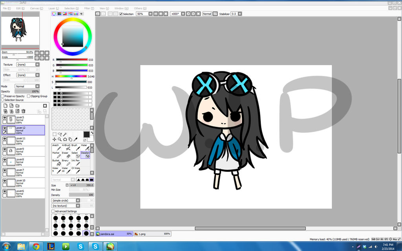Create a new linework layer
The image size is (402, 251).
point(11,105)
